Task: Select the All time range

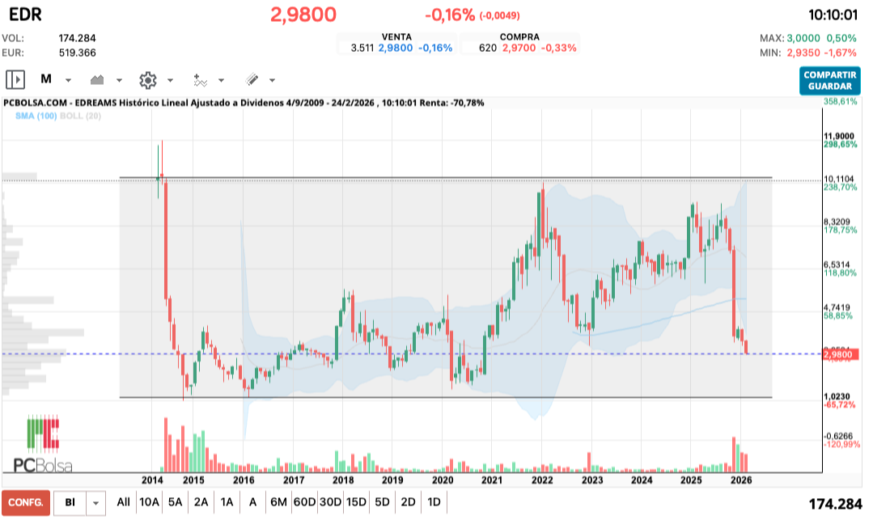Action: 123,502
